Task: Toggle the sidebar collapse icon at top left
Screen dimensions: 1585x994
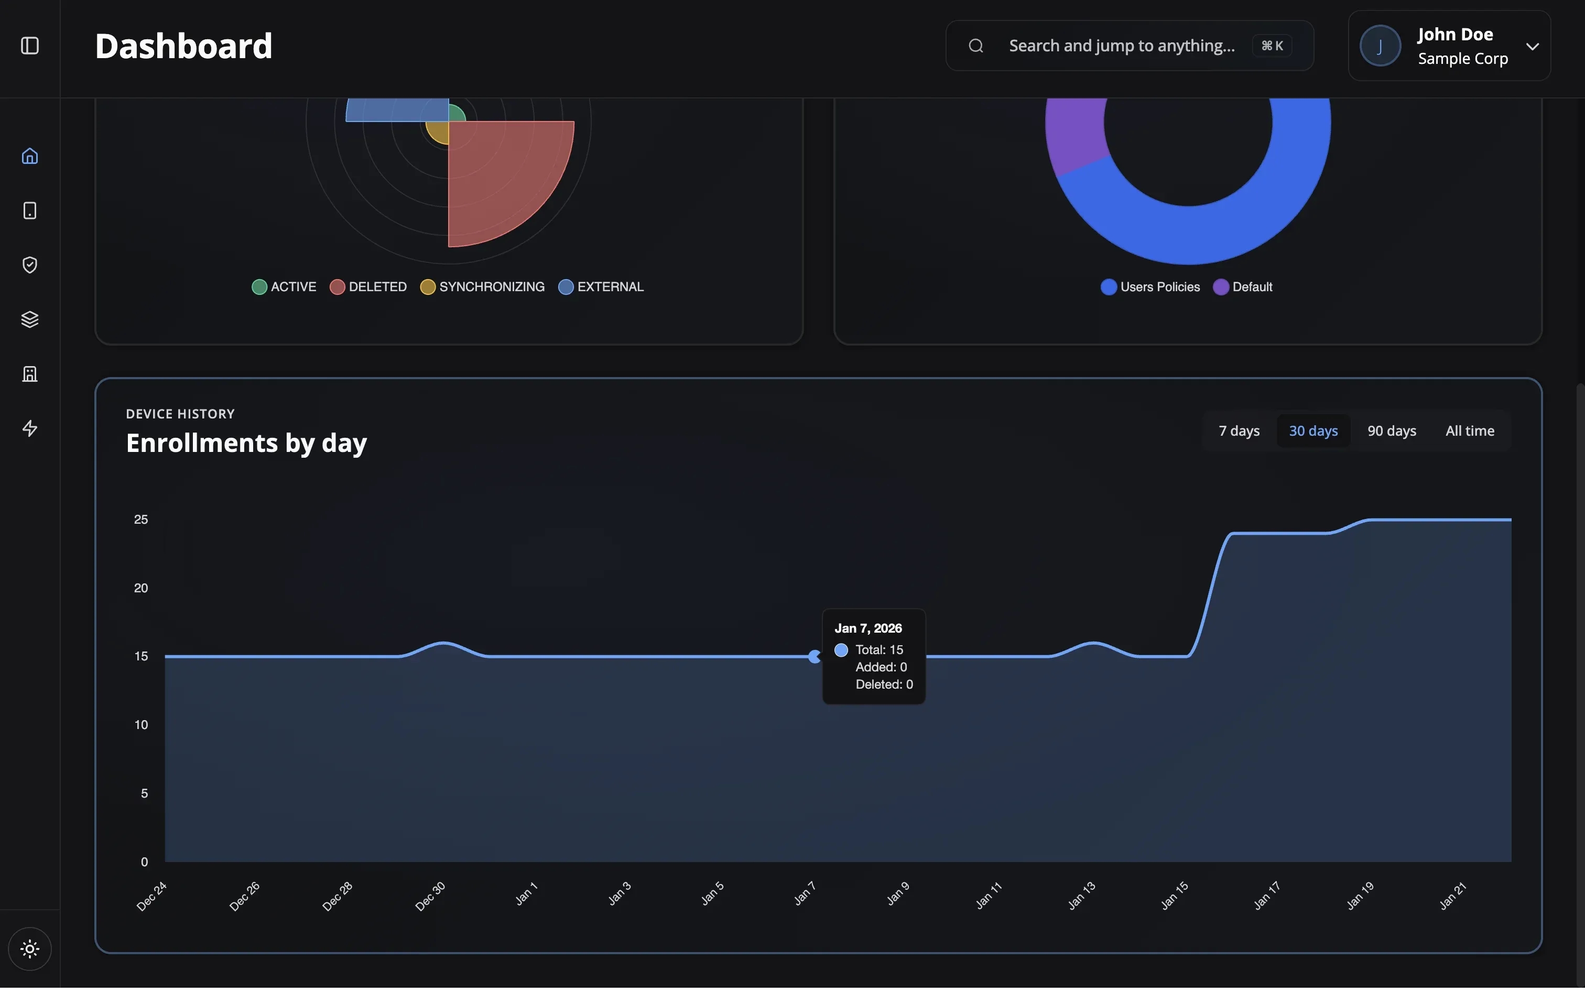Action: click(x=29, y=46)
